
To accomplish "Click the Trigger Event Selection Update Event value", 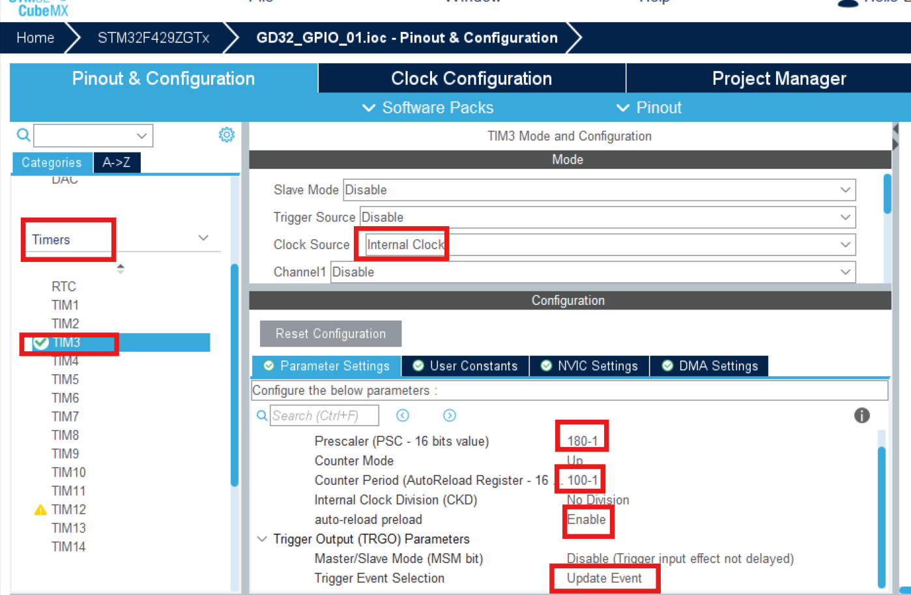I will click(x=604, y=578).
